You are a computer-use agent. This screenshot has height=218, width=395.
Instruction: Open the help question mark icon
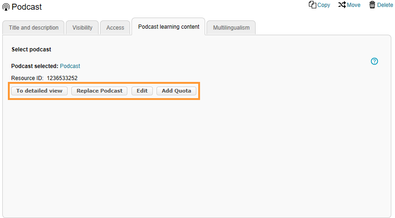tap(375, 61)
